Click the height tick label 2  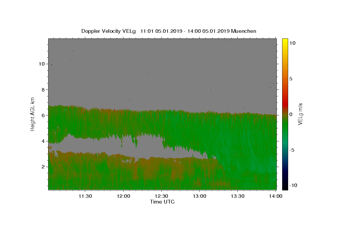[43, 167]
